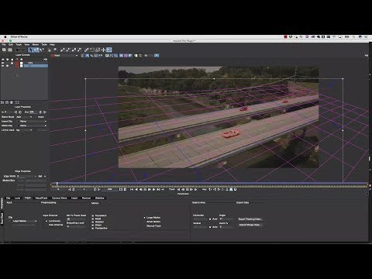This screenshot has height=279, width=372.
Task: Select the Attach Layer tool
Action: (x=87, y=50)
